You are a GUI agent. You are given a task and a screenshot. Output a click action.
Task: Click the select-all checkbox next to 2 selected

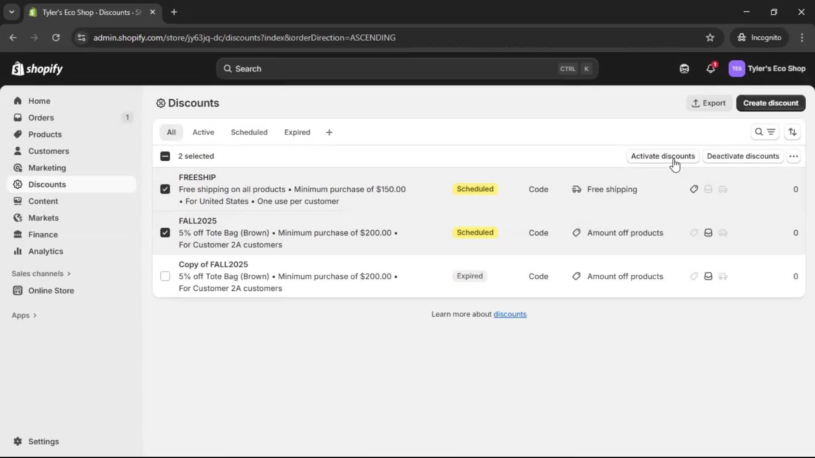click(165, 156)
